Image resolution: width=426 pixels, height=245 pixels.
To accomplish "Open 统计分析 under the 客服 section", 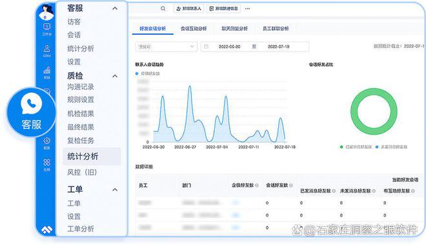I will (x=81, y=48).
